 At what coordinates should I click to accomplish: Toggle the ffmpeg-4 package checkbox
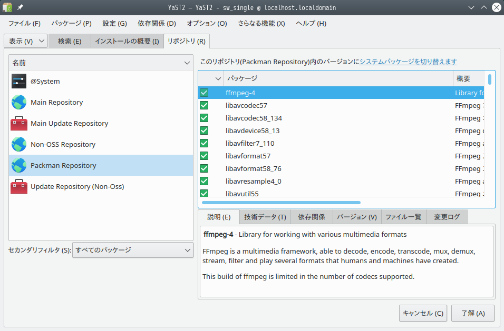click(204, 93)
